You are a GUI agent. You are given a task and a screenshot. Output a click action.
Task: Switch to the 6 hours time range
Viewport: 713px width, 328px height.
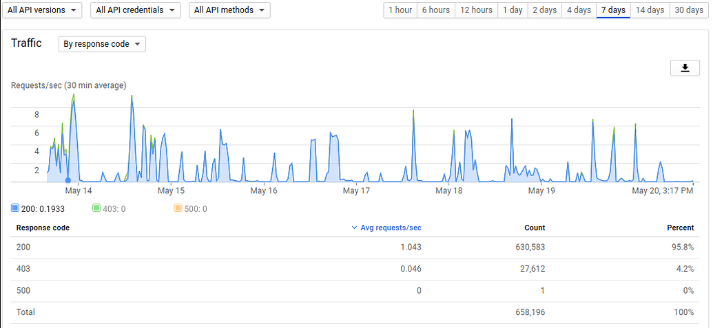tap(435, 10)
